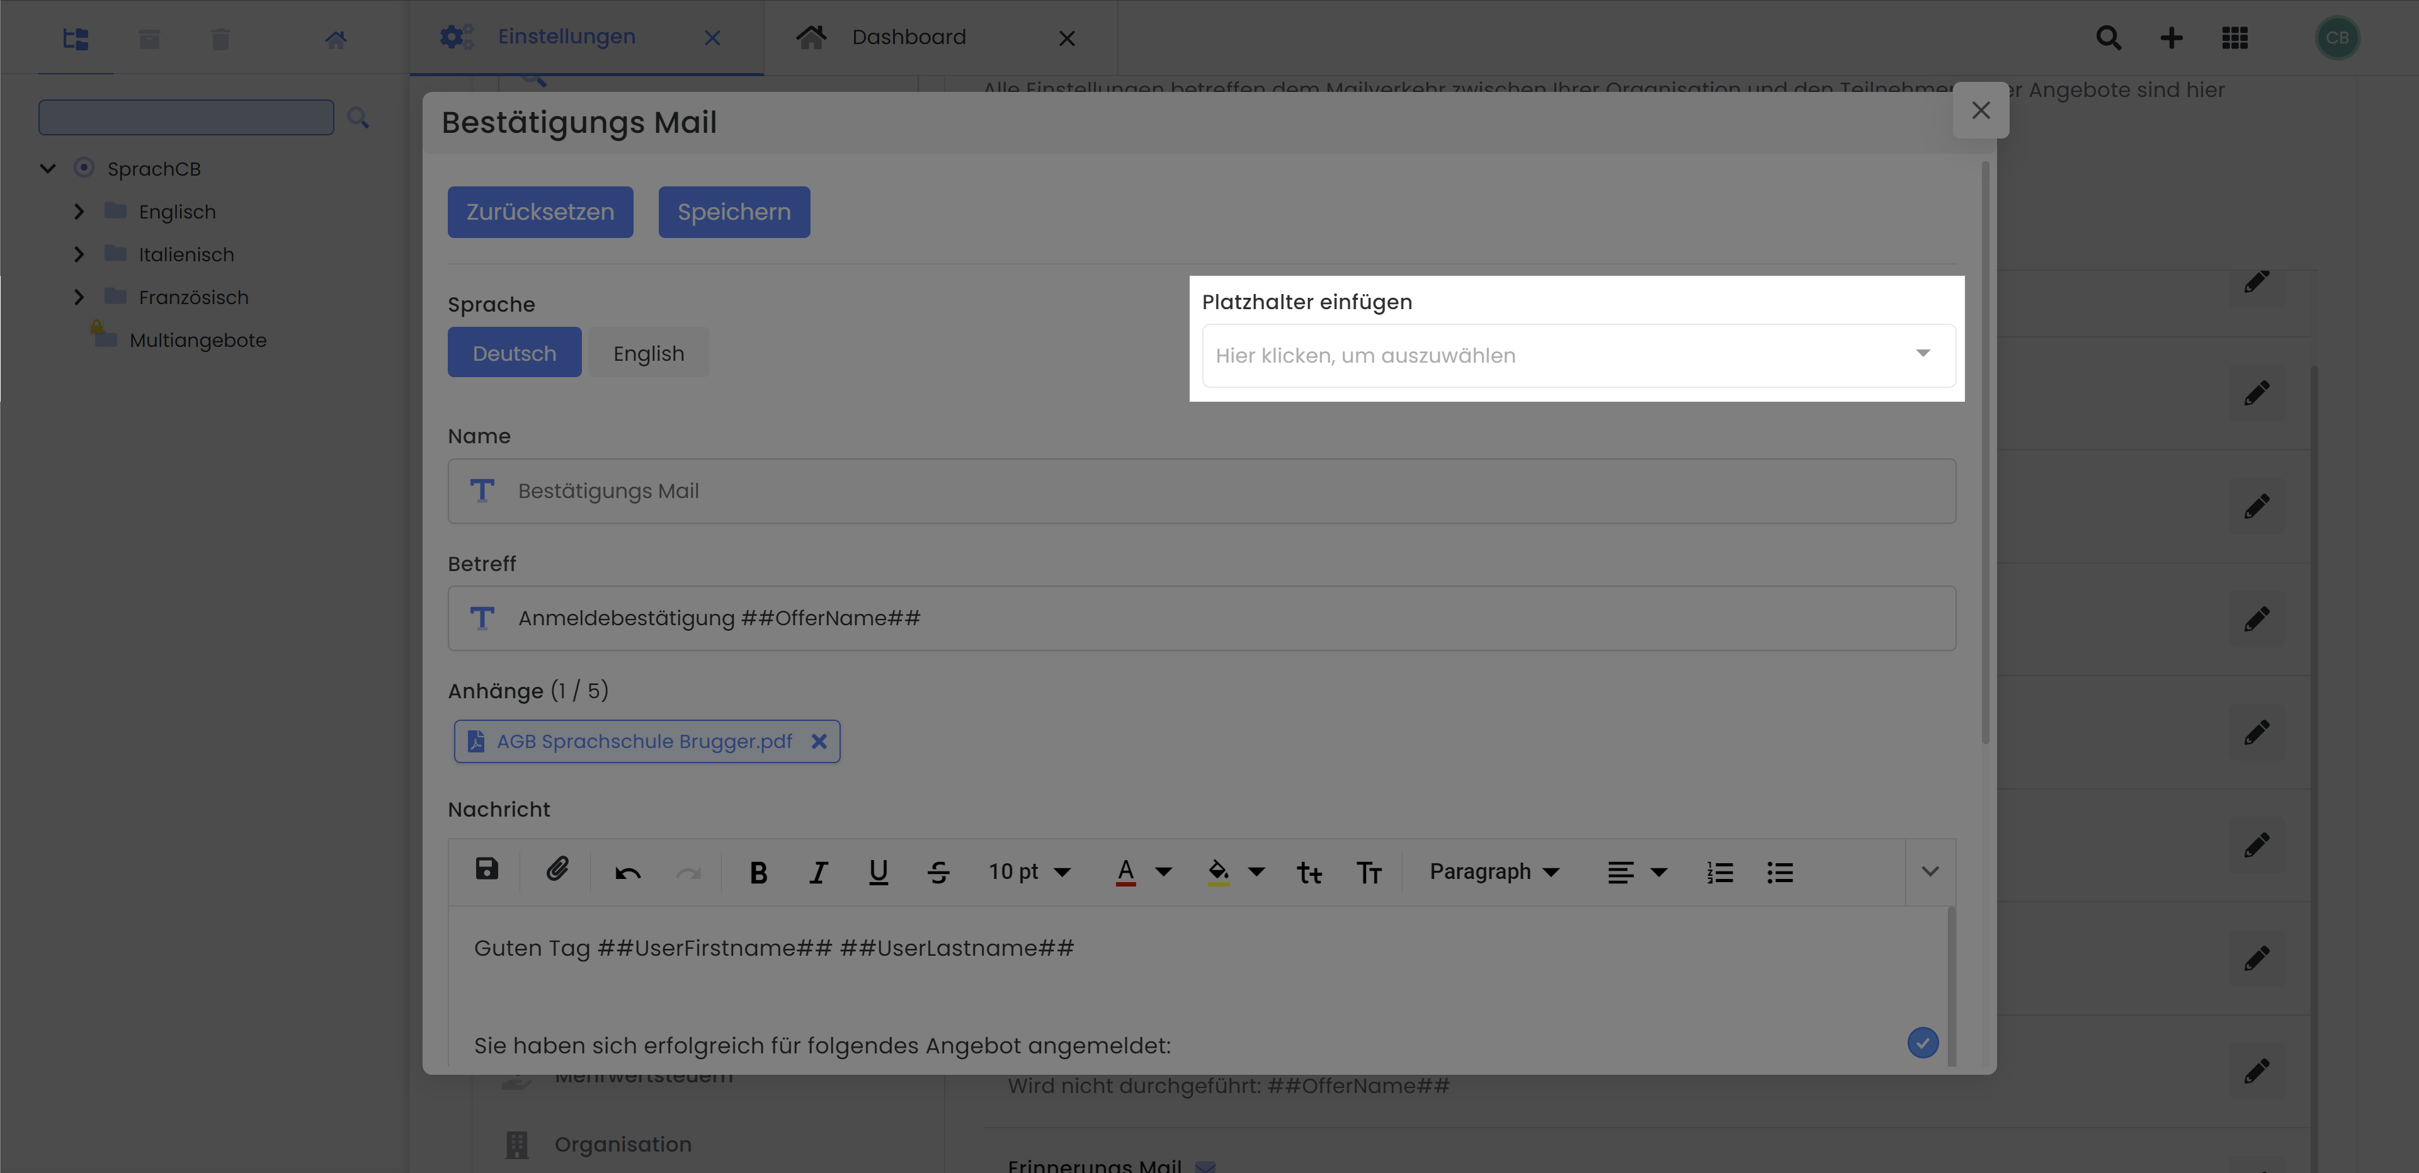This screenshot has width=2419, height=1173.
Task: Apply underline formatting
Action: [x=878, y=873]
